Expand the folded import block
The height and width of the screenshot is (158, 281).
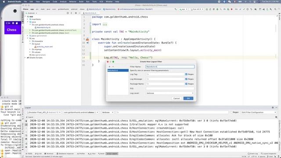click(x=105, y=24)
